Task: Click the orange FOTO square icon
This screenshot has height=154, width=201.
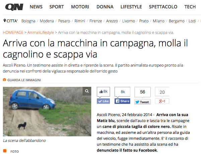Action: click(x=5, y=151)
